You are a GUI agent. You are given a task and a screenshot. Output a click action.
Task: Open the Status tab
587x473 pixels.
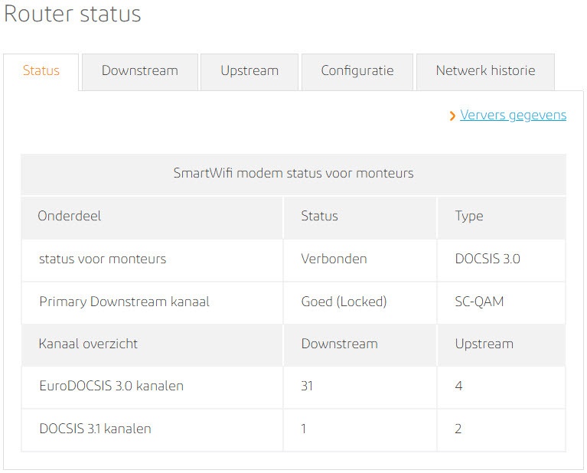tap(41, 71)
